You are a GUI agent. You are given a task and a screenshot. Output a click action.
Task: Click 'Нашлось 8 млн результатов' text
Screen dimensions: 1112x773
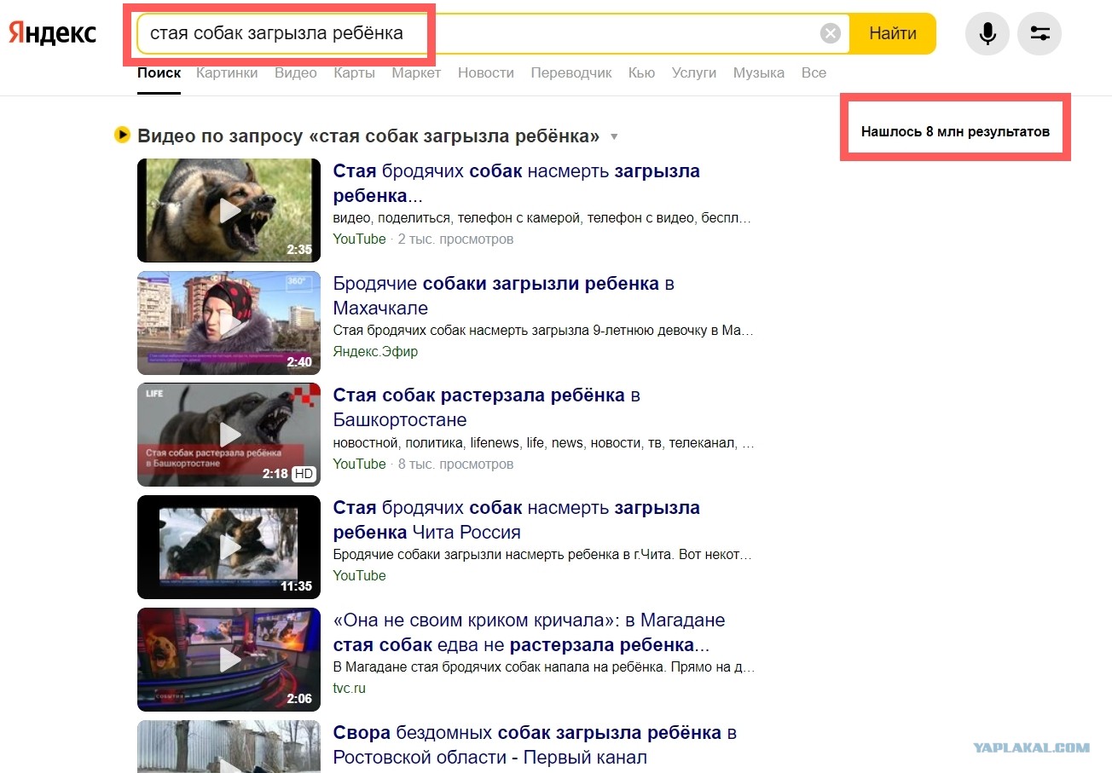[955, 132]
